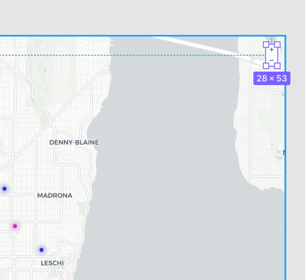Click the 28 × 53 dimension badge
Screen dimensions: 305x280
click(x=271, y=78)
